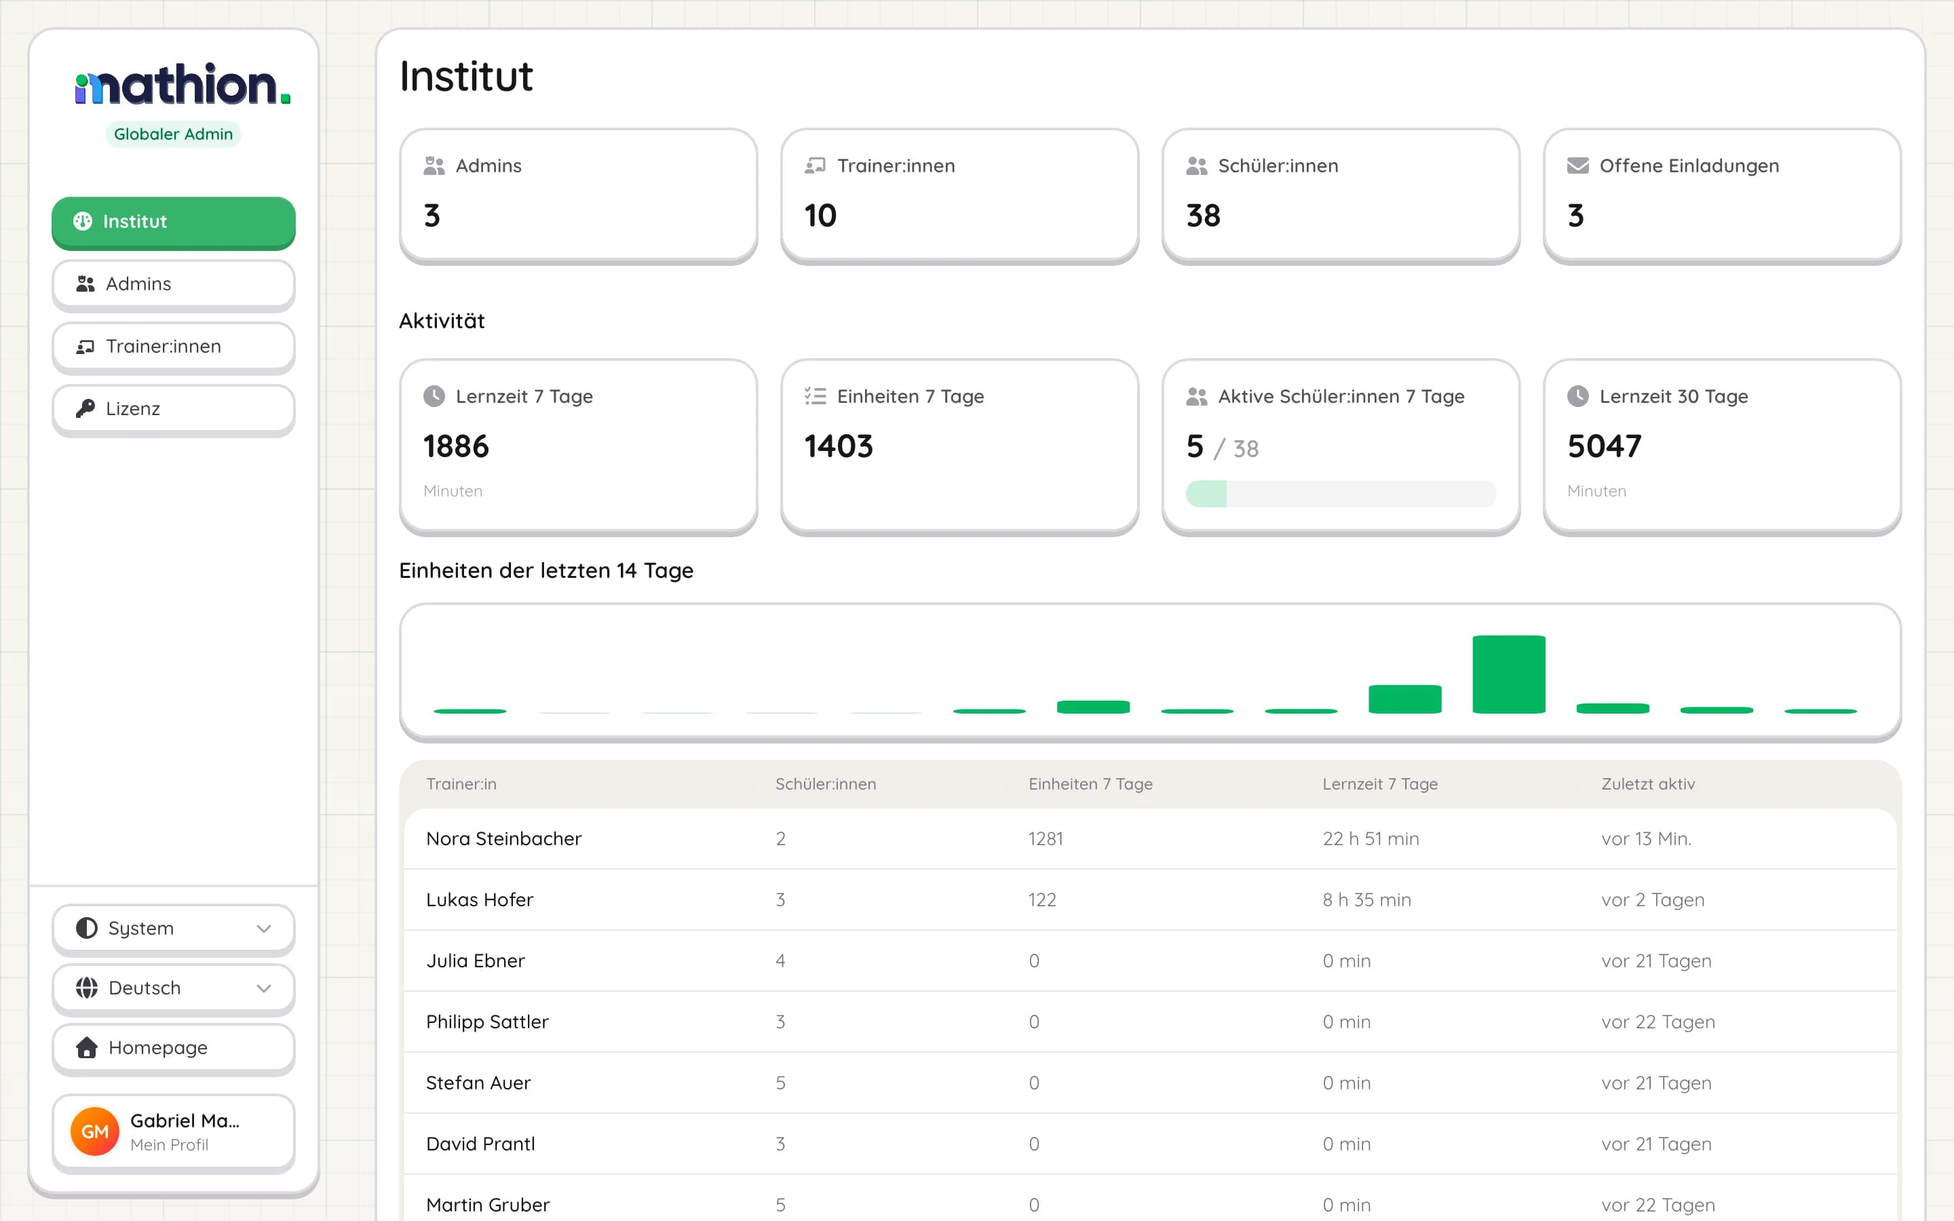Click the Lizenz key icon
Image resolution: width=1954 pixels, height=1221 pixels.
click(85, 408)
